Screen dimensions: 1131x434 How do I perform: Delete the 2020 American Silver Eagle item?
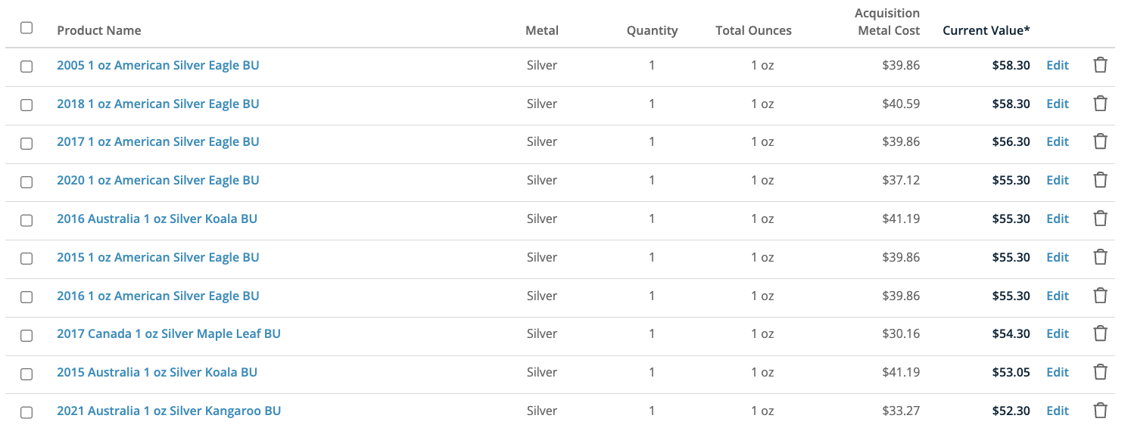pyautogui.click(x=1100, y=180)
